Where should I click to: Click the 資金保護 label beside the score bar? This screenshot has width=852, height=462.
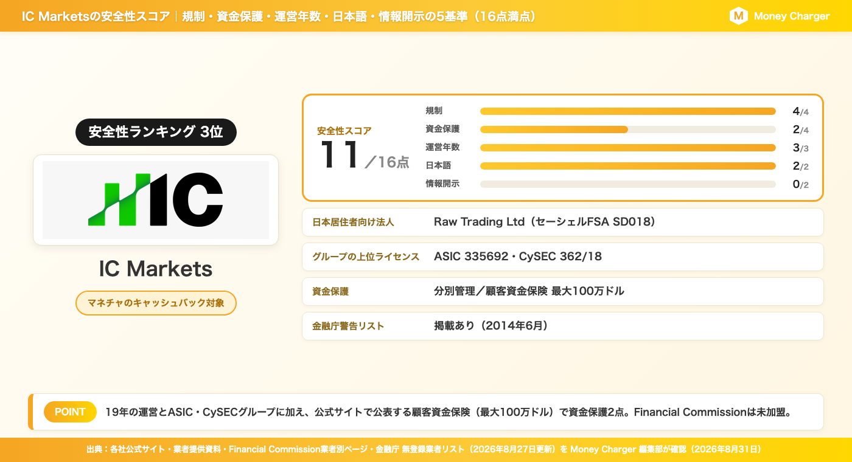click(442, 129)
